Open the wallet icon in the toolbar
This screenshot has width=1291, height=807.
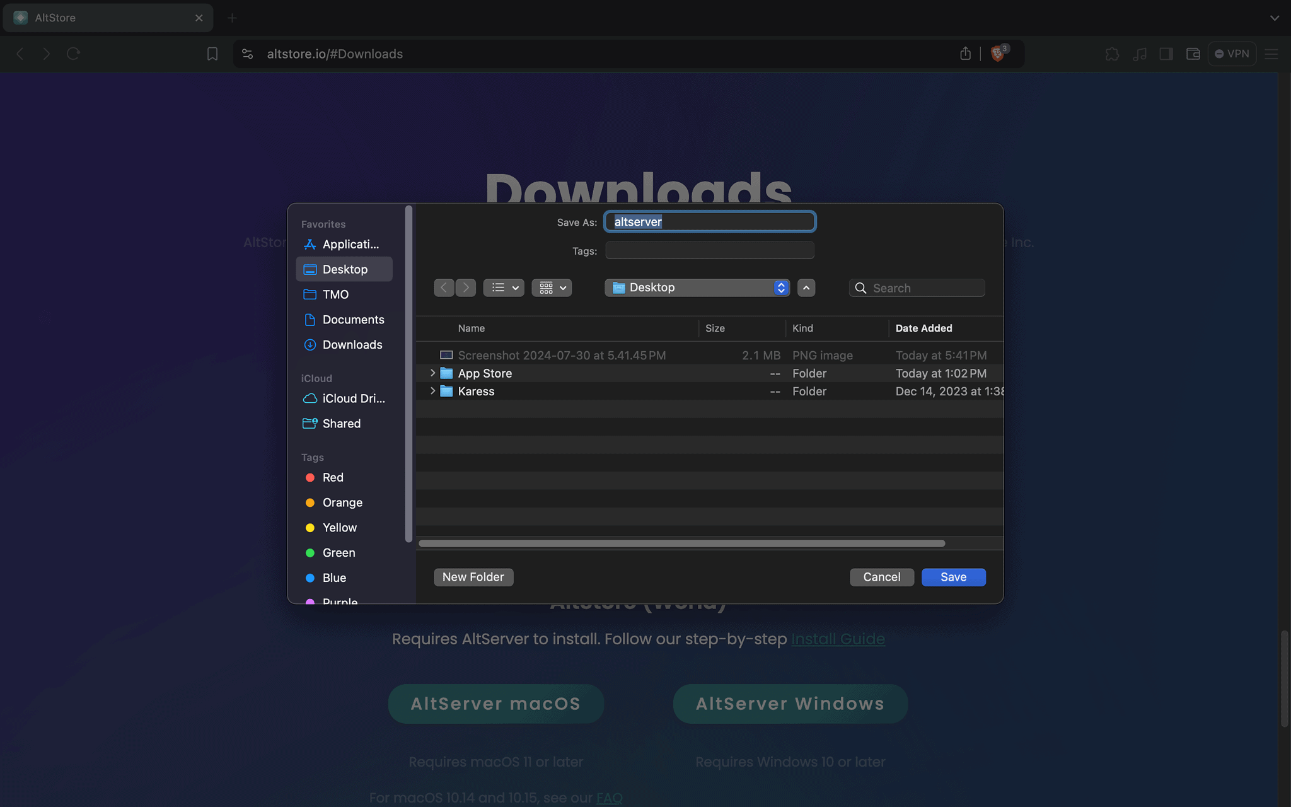tap(1193, 54)
